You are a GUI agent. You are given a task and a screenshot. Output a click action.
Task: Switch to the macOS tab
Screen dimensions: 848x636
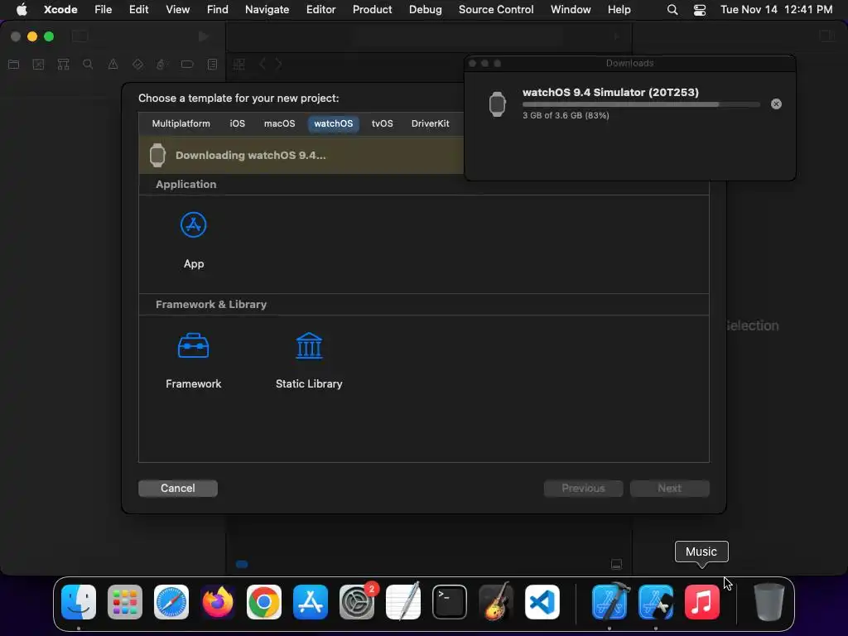click(x=279, y=123)
